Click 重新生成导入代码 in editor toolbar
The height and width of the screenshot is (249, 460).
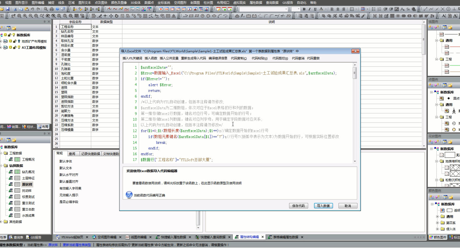pos(193,58)
